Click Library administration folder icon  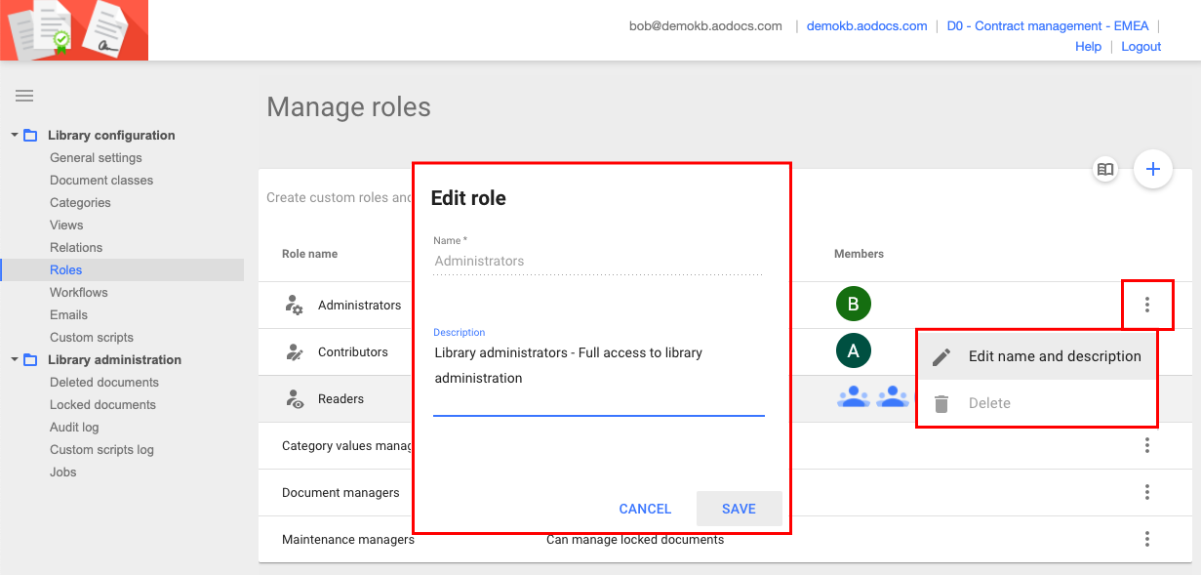(x=30, y=360)
